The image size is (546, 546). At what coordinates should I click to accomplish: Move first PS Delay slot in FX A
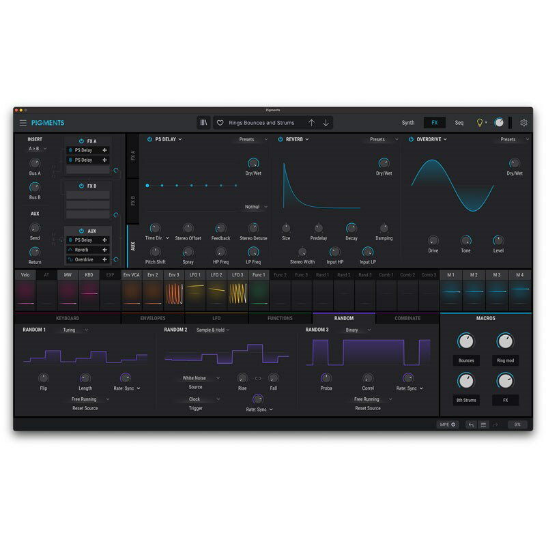[104, 150]
